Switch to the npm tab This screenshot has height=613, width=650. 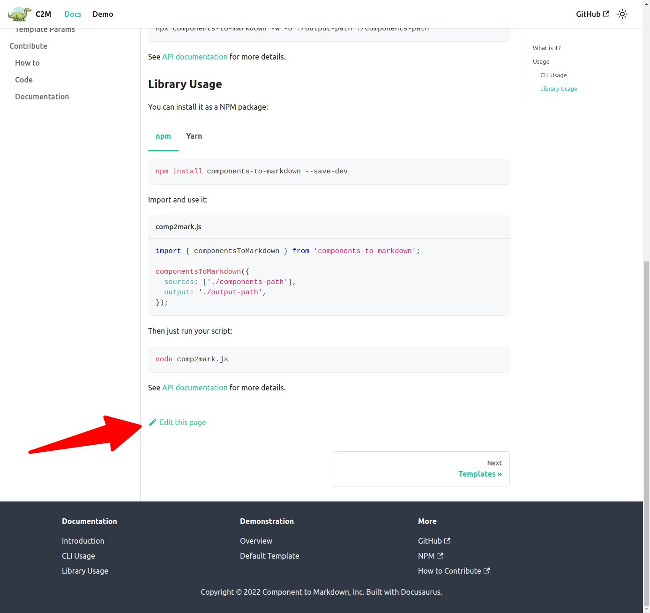pos(163,136)
